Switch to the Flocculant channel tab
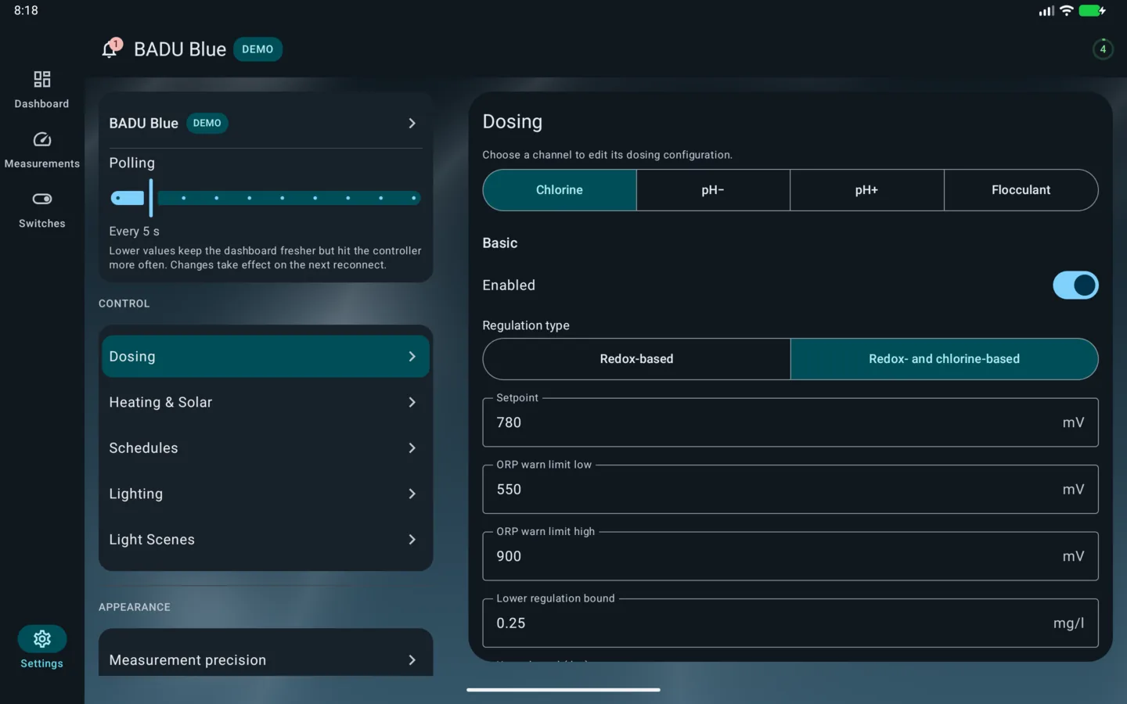Image resolution: width=1127 pixels, height=704 pixels. [x=1021, y=190]
